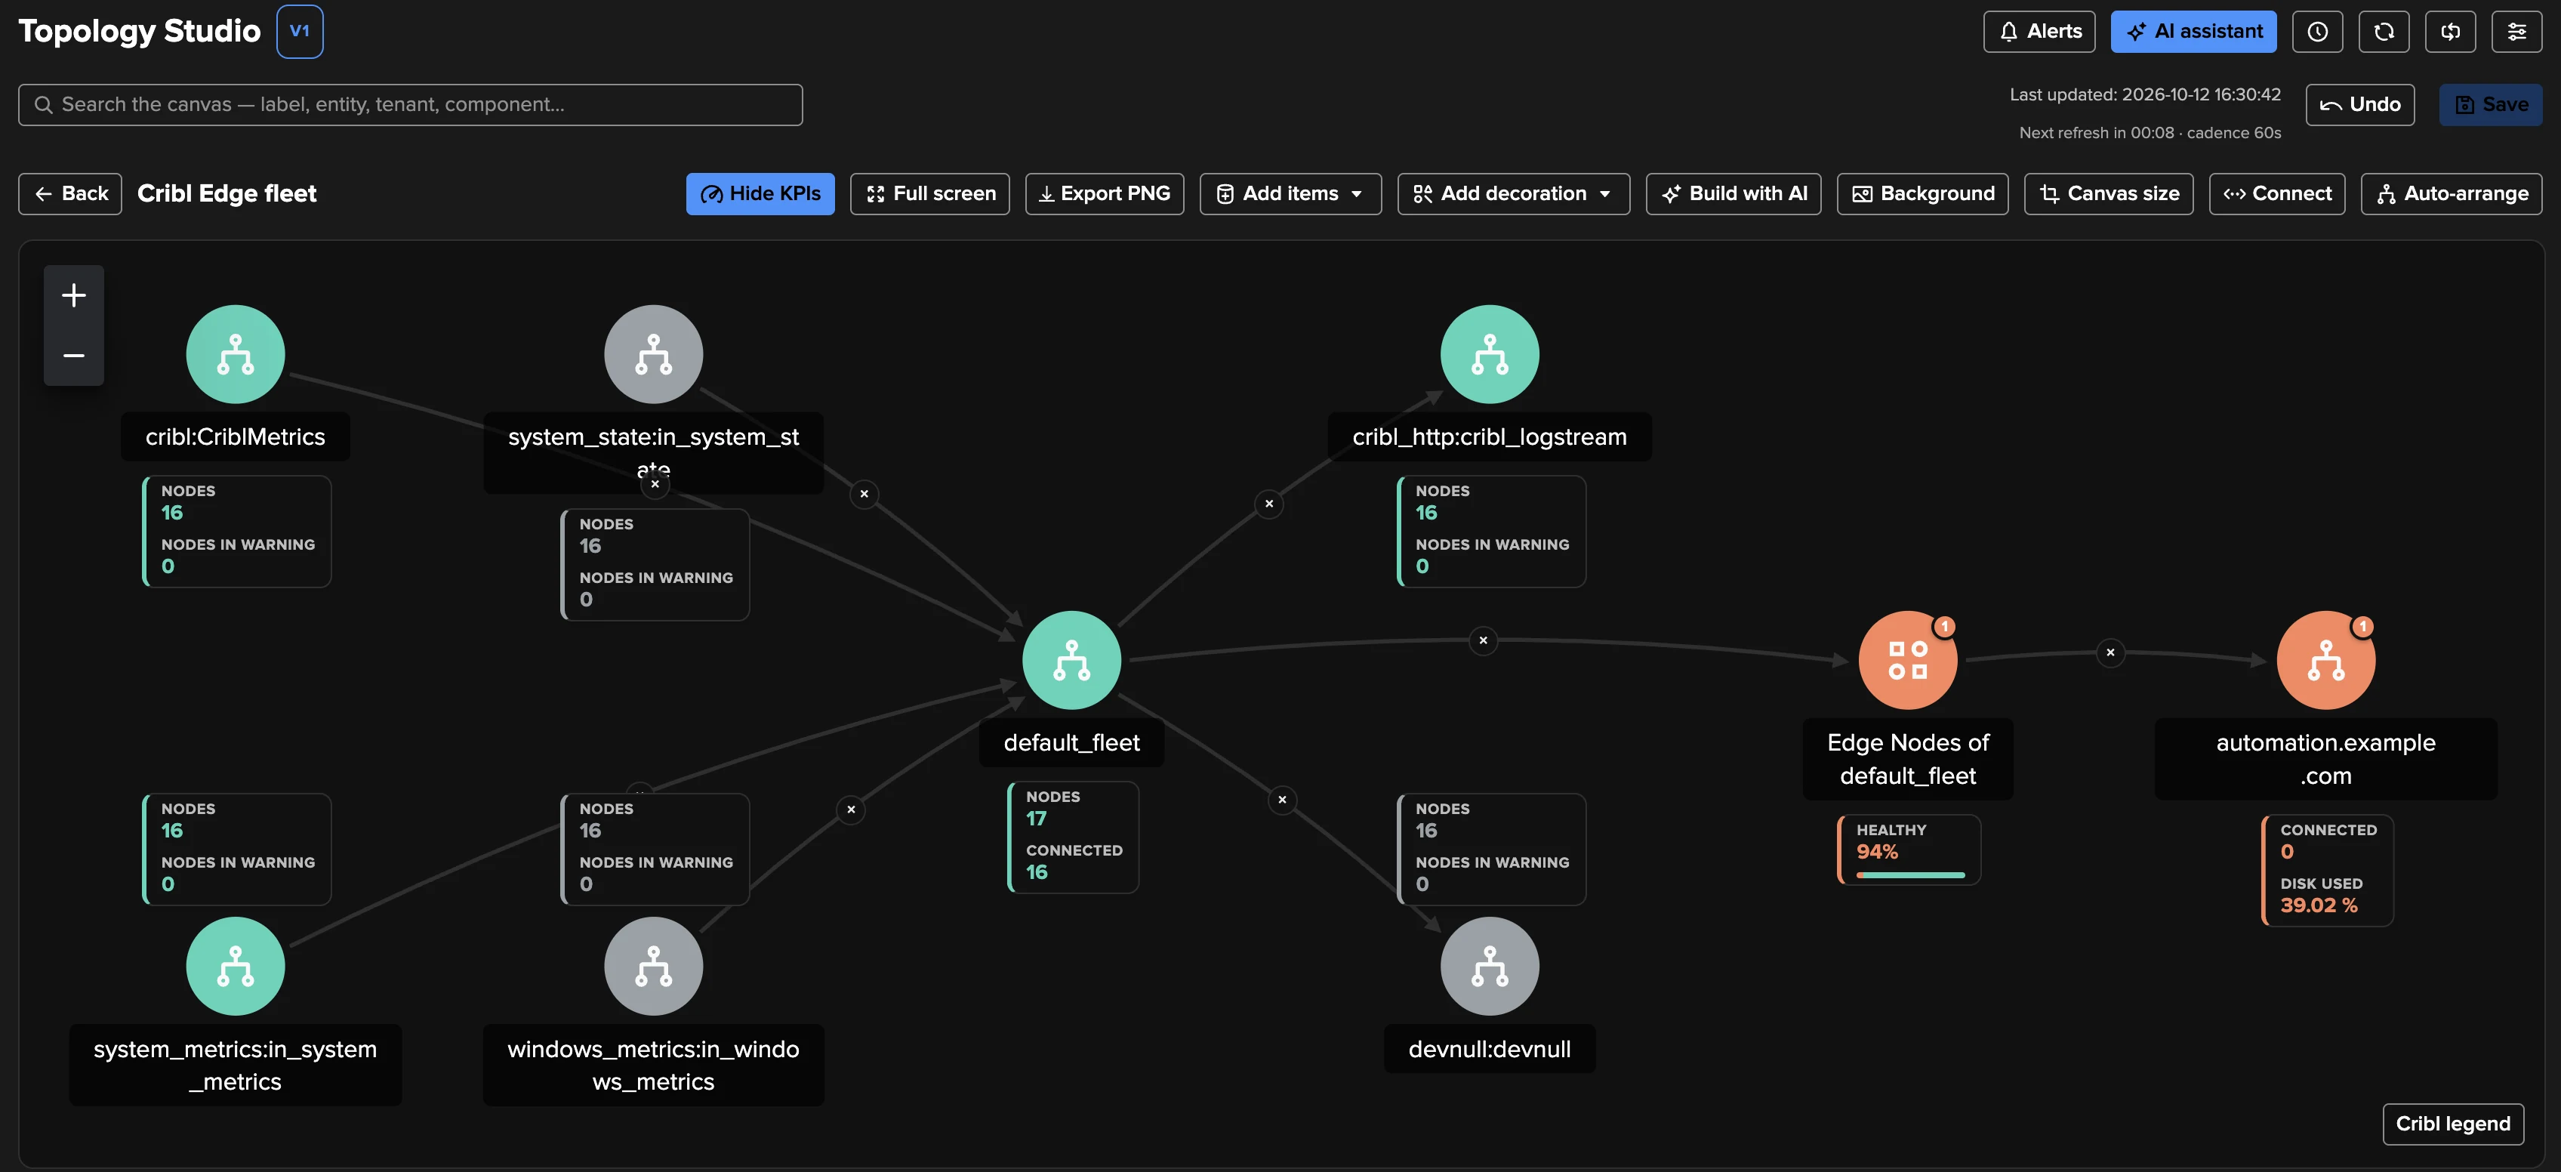Viewport: 2561px width, 1172px height.
Task: Click the cribl_http:cribl_logstream node icon
Action: [x=1490, y=354]
